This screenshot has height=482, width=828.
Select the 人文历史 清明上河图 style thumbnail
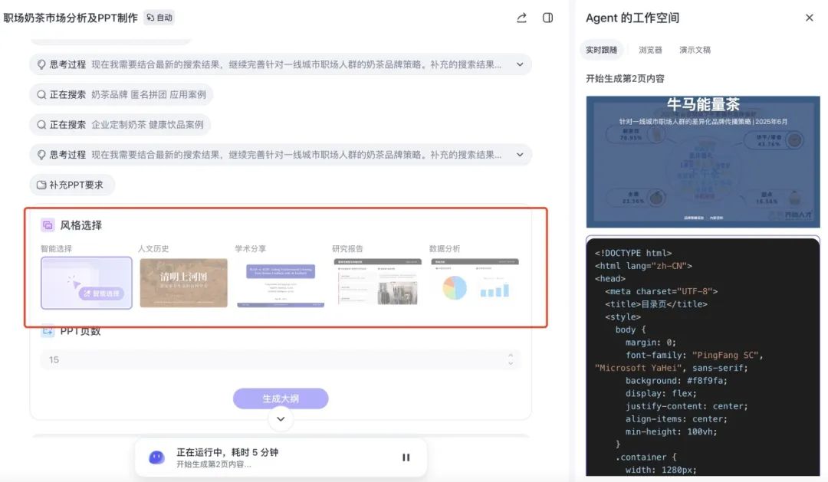point(184,283)
